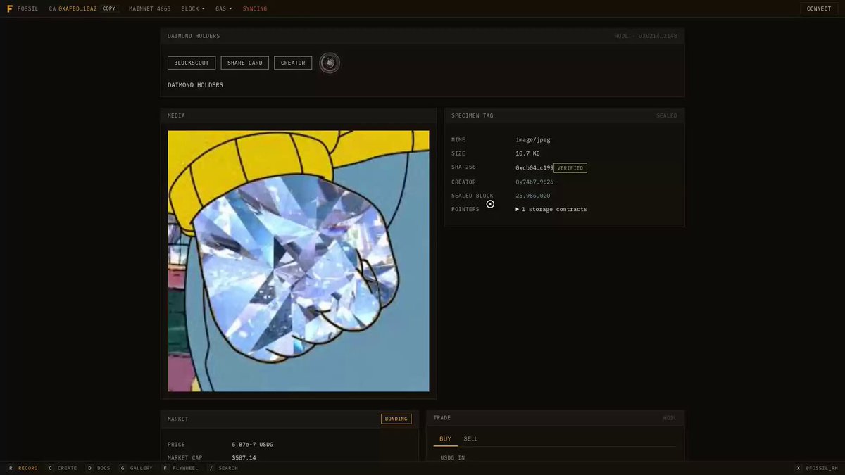
Task: Copy the contract address with COPY button
Action: (x=109, y=8)
